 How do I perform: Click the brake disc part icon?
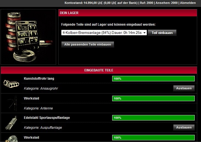pos(11,138)
